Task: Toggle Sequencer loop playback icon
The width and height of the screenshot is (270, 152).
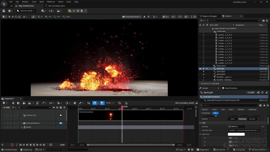Action: pos(51,145)
